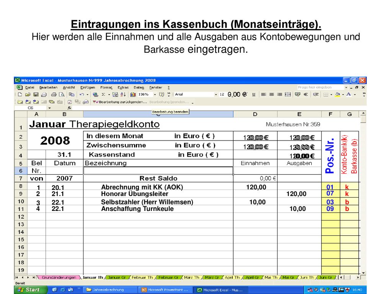Click the insert function fx icon
Viewport: 392px width, 294px height.
(x=69, y=108)
